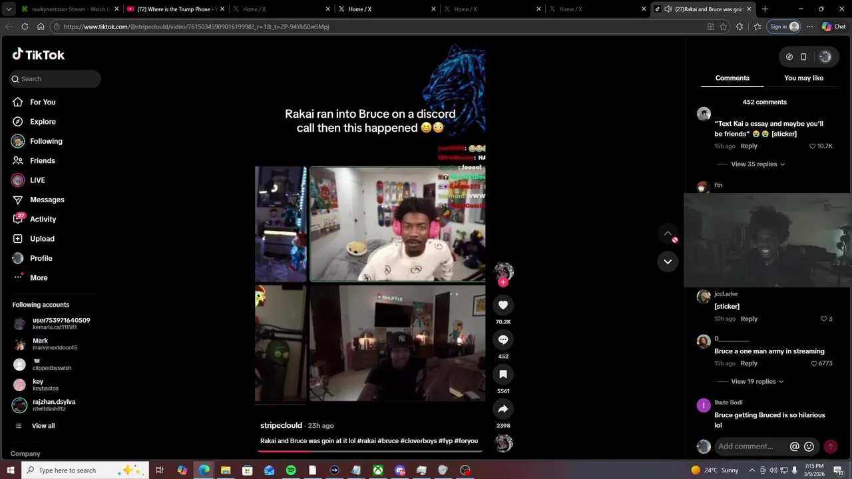Seek on the video progress bar

[x=371, y=451]
